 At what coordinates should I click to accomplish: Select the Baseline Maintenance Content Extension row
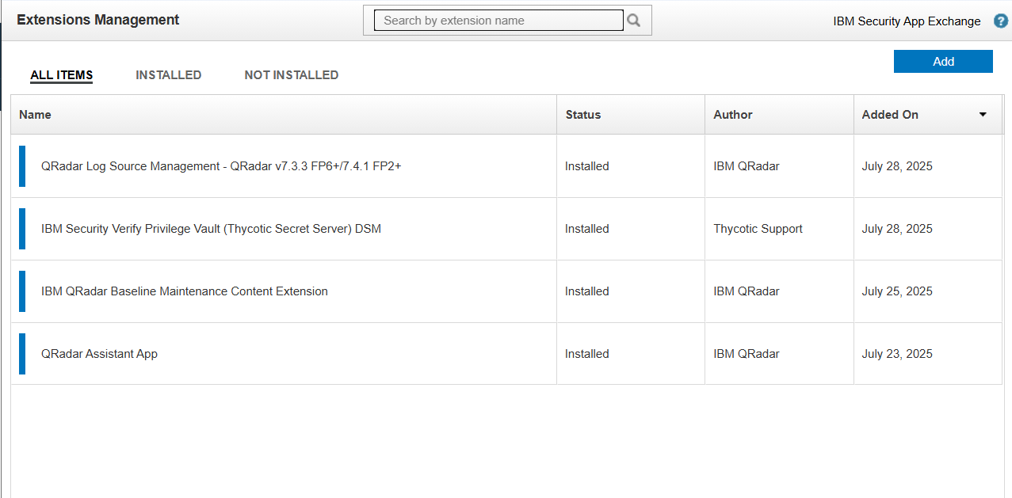click(185, 291)
